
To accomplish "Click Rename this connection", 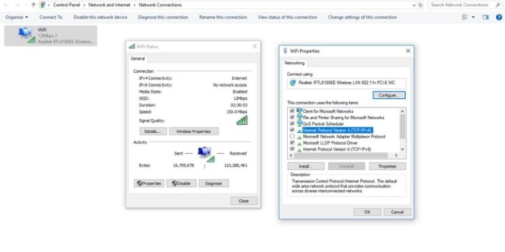I will tap(223, 18).
